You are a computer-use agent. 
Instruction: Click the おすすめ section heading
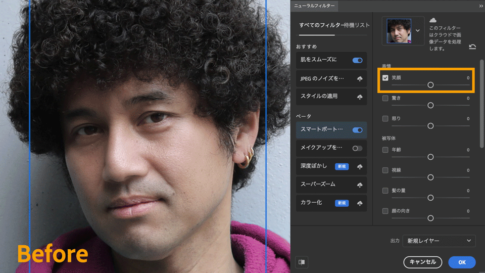click(x=306, y=47)
